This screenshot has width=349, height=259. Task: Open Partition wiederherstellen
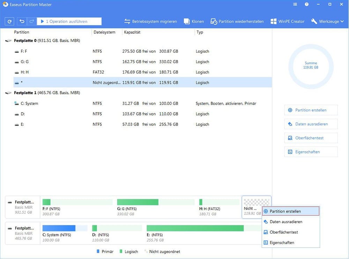point(237,21)
